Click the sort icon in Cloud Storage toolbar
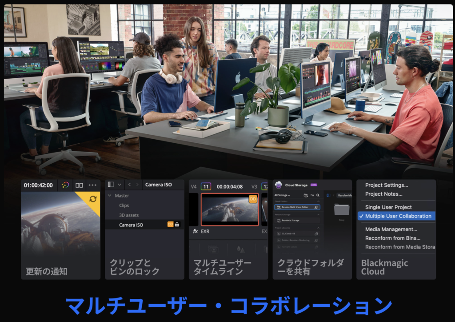The height and width of the screenshot is (322, 455). point(312,195)
